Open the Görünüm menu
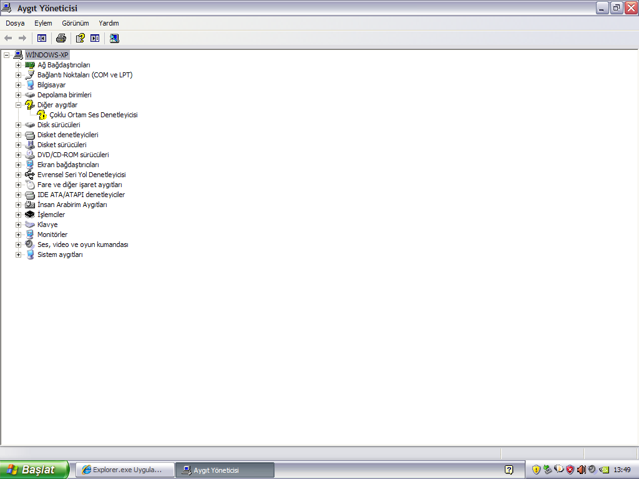Screen dimensions: 639x479 point(76,23)
